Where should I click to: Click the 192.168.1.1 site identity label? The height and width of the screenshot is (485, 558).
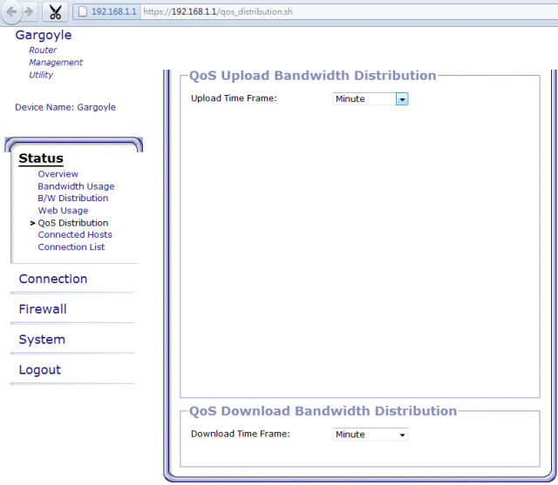pyautogui.click(x=114, y=11)
